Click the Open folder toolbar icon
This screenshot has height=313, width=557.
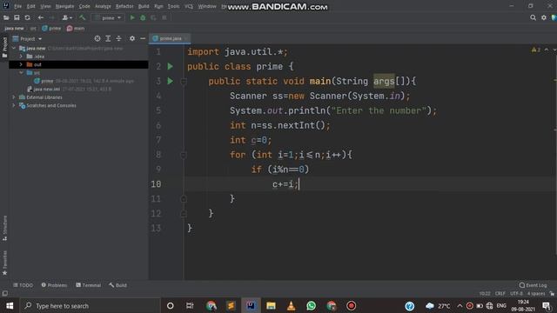(6, 17)
